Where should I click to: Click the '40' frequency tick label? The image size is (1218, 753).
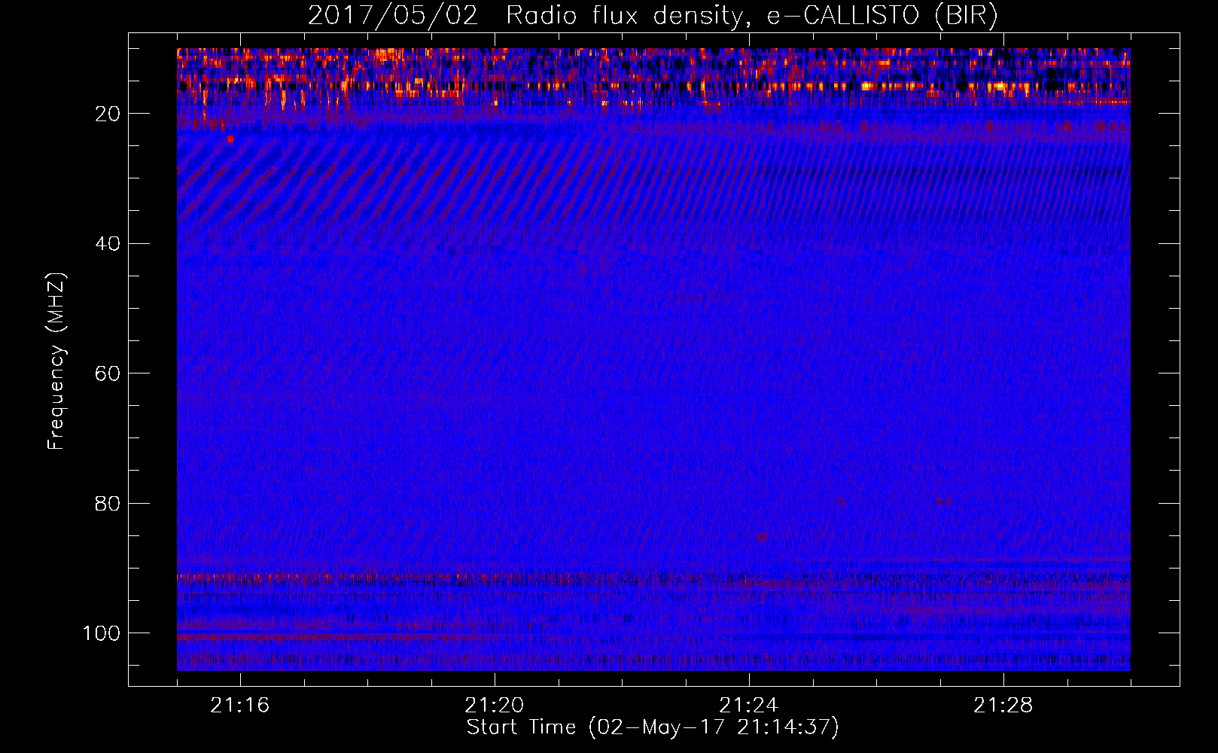tap(108, 244)
